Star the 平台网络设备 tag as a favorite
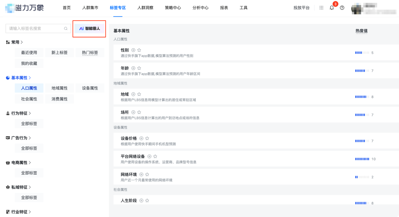The image size is (399, 217). (155, 156)
